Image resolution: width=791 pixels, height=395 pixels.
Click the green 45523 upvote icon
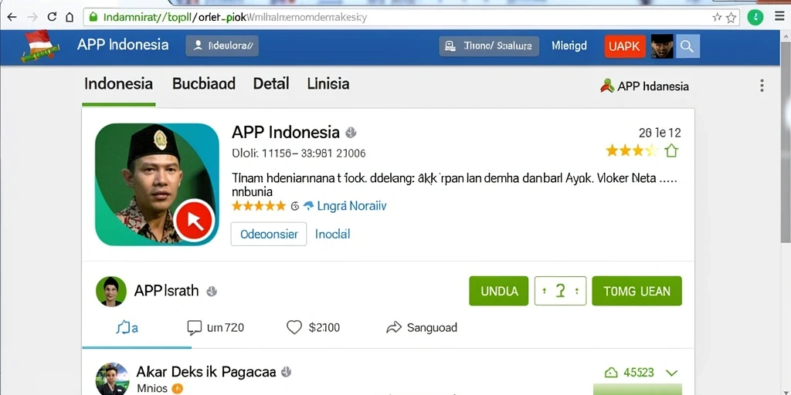click(611, 373)
